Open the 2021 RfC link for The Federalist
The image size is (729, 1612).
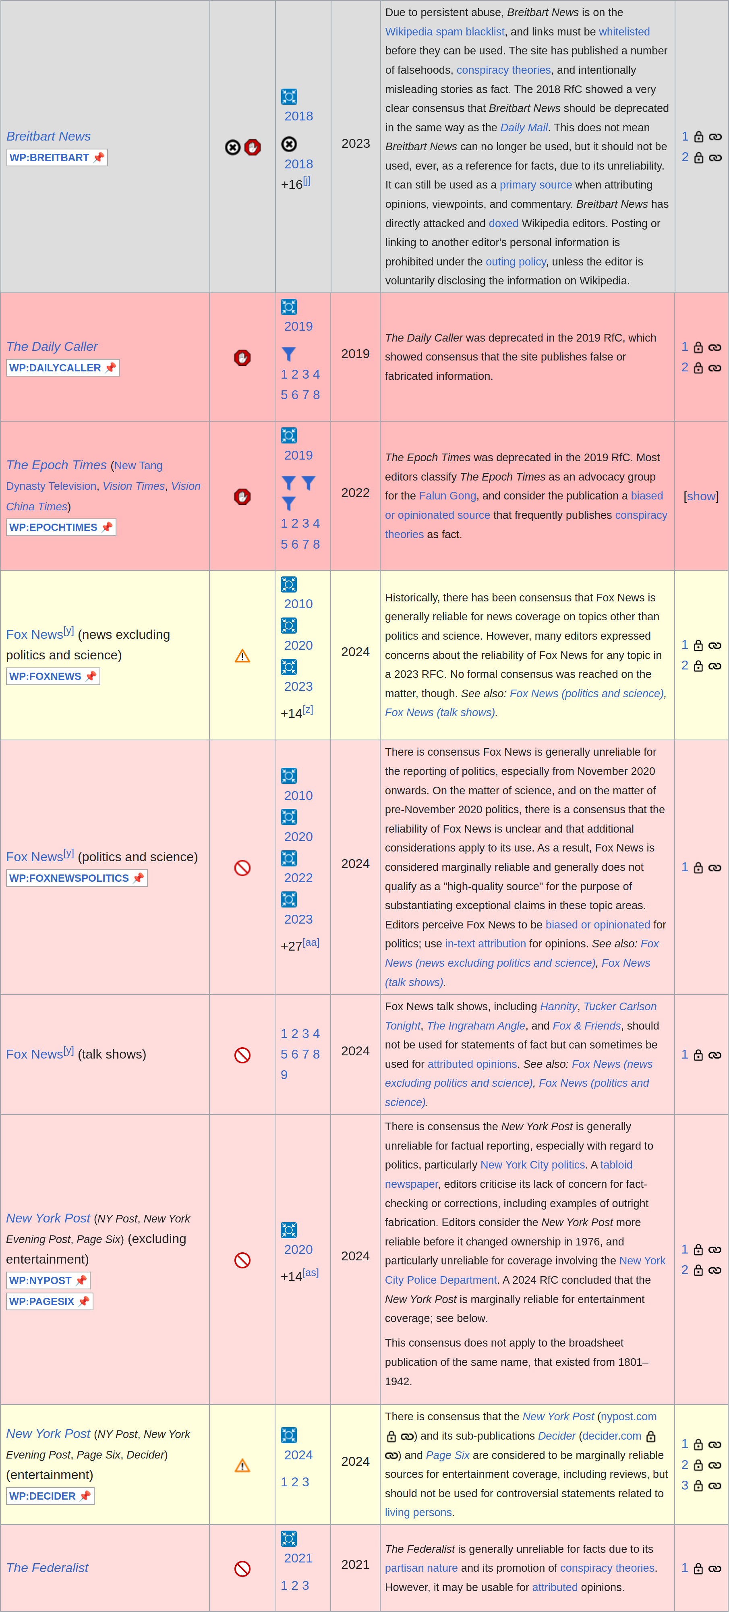point(298,1558)
